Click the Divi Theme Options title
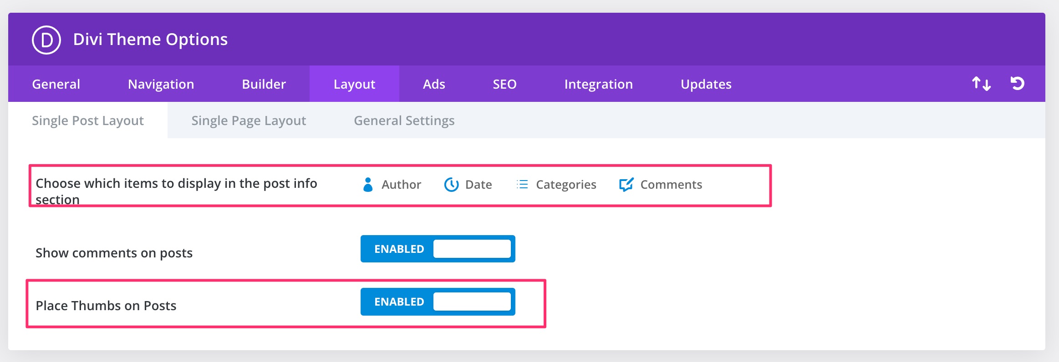The height and width of the screenshot is (362, 1059). (151, 40)
